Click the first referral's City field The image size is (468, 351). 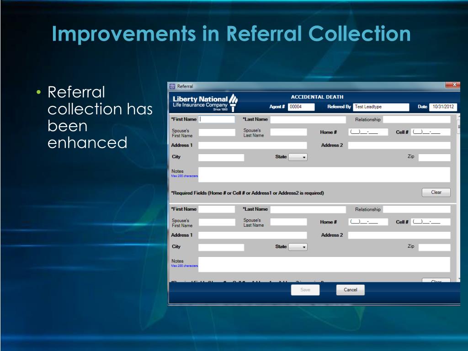tap(221, 158)
